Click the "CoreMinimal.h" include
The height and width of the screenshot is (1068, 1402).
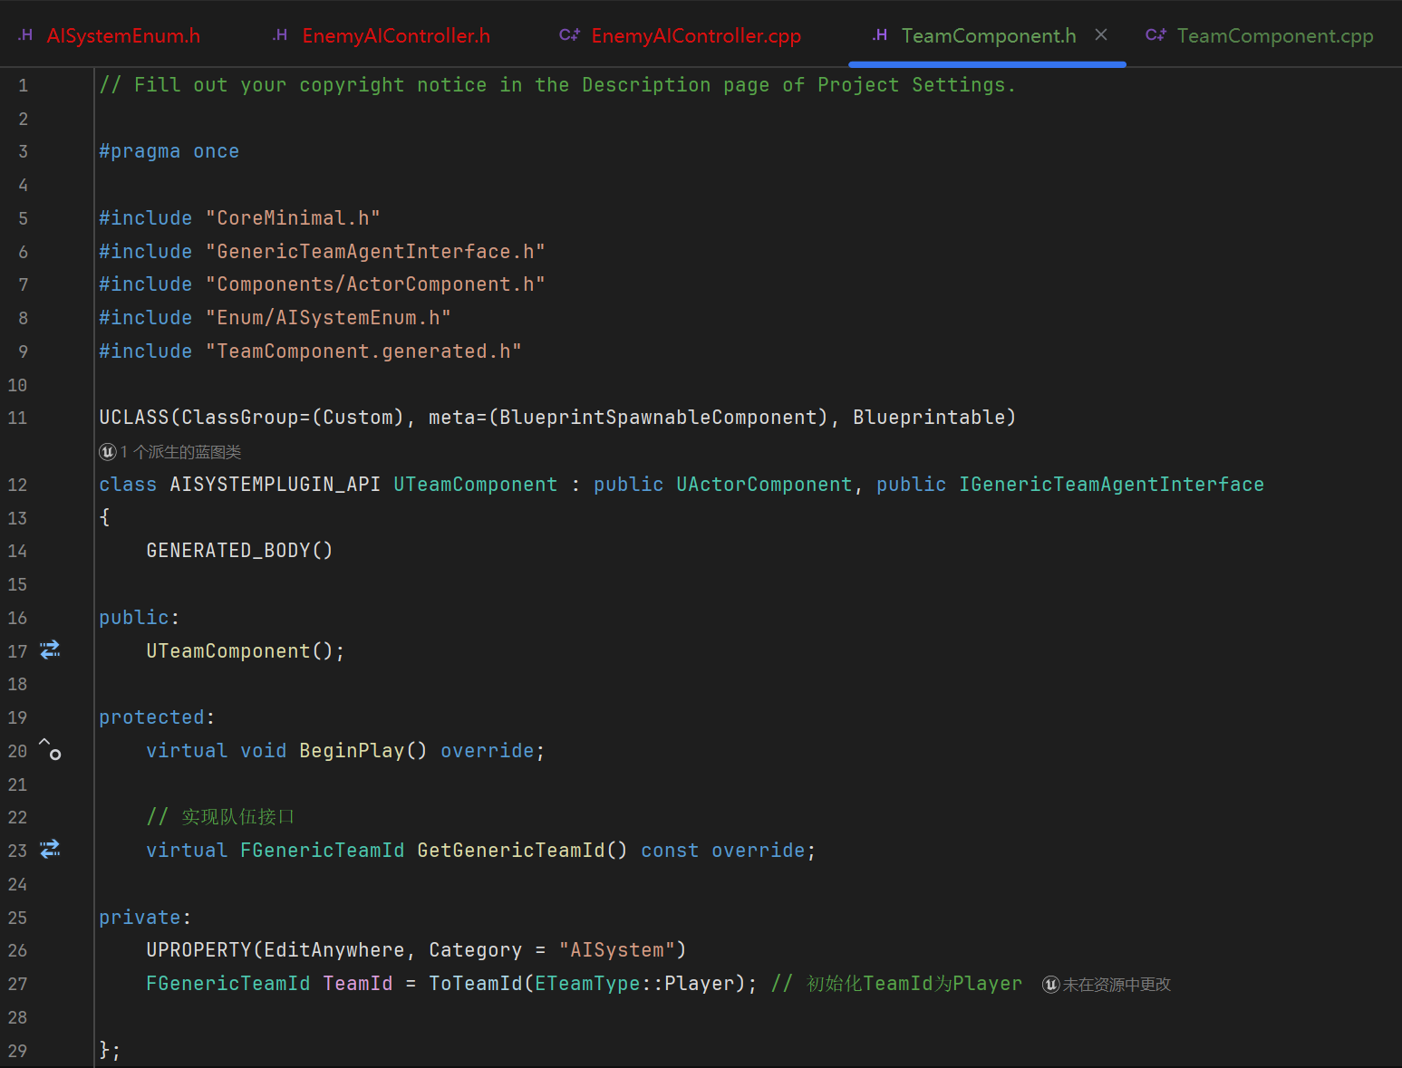pyautogui.click(x=293, y=218)
